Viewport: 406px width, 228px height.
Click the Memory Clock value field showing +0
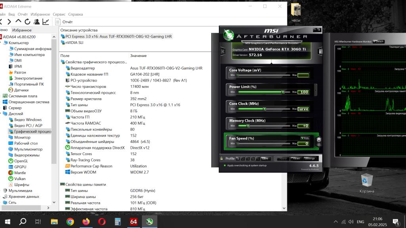pos(303,126)
